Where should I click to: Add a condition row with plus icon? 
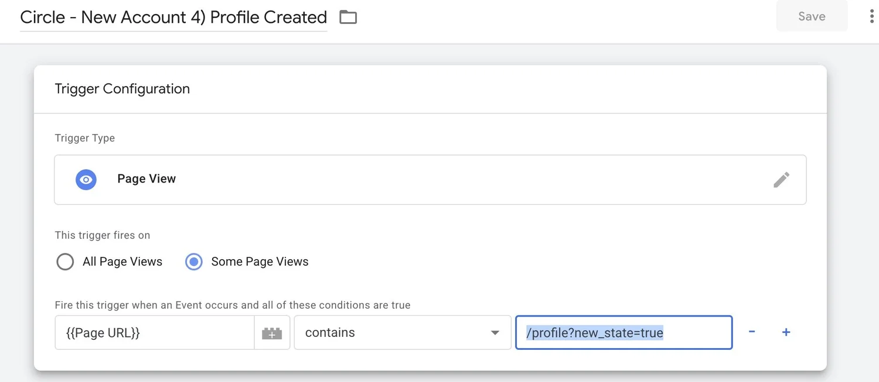point(786,332)
